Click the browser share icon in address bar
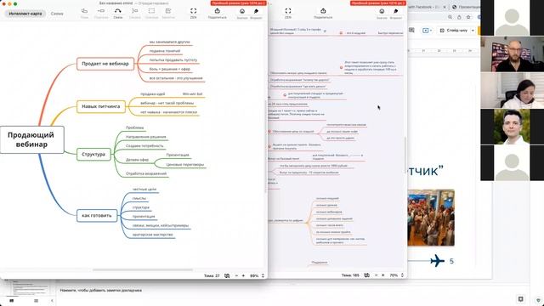Image resolution: width=544 pixels, height=306 pixels. pyautogui.click(x=459, y=17)
